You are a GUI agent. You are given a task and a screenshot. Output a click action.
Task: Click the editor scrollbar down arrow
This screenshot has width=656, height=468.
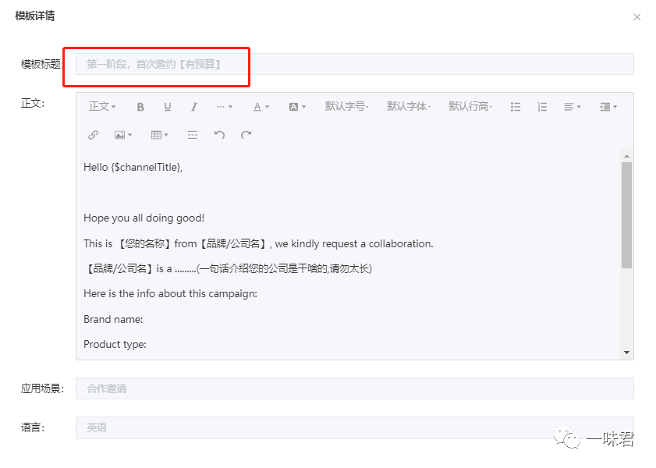[626, 353]
